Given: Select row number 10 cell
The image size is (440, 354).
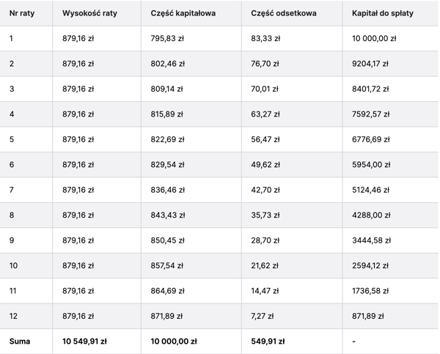Looking at the screenshot, I should coord(14,266).
